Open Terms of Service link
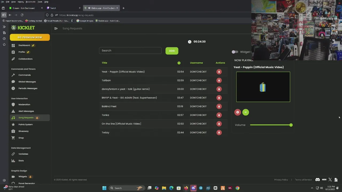Image resolution: width=342 pixels, height=192 pixels. [x=303, y=180]
